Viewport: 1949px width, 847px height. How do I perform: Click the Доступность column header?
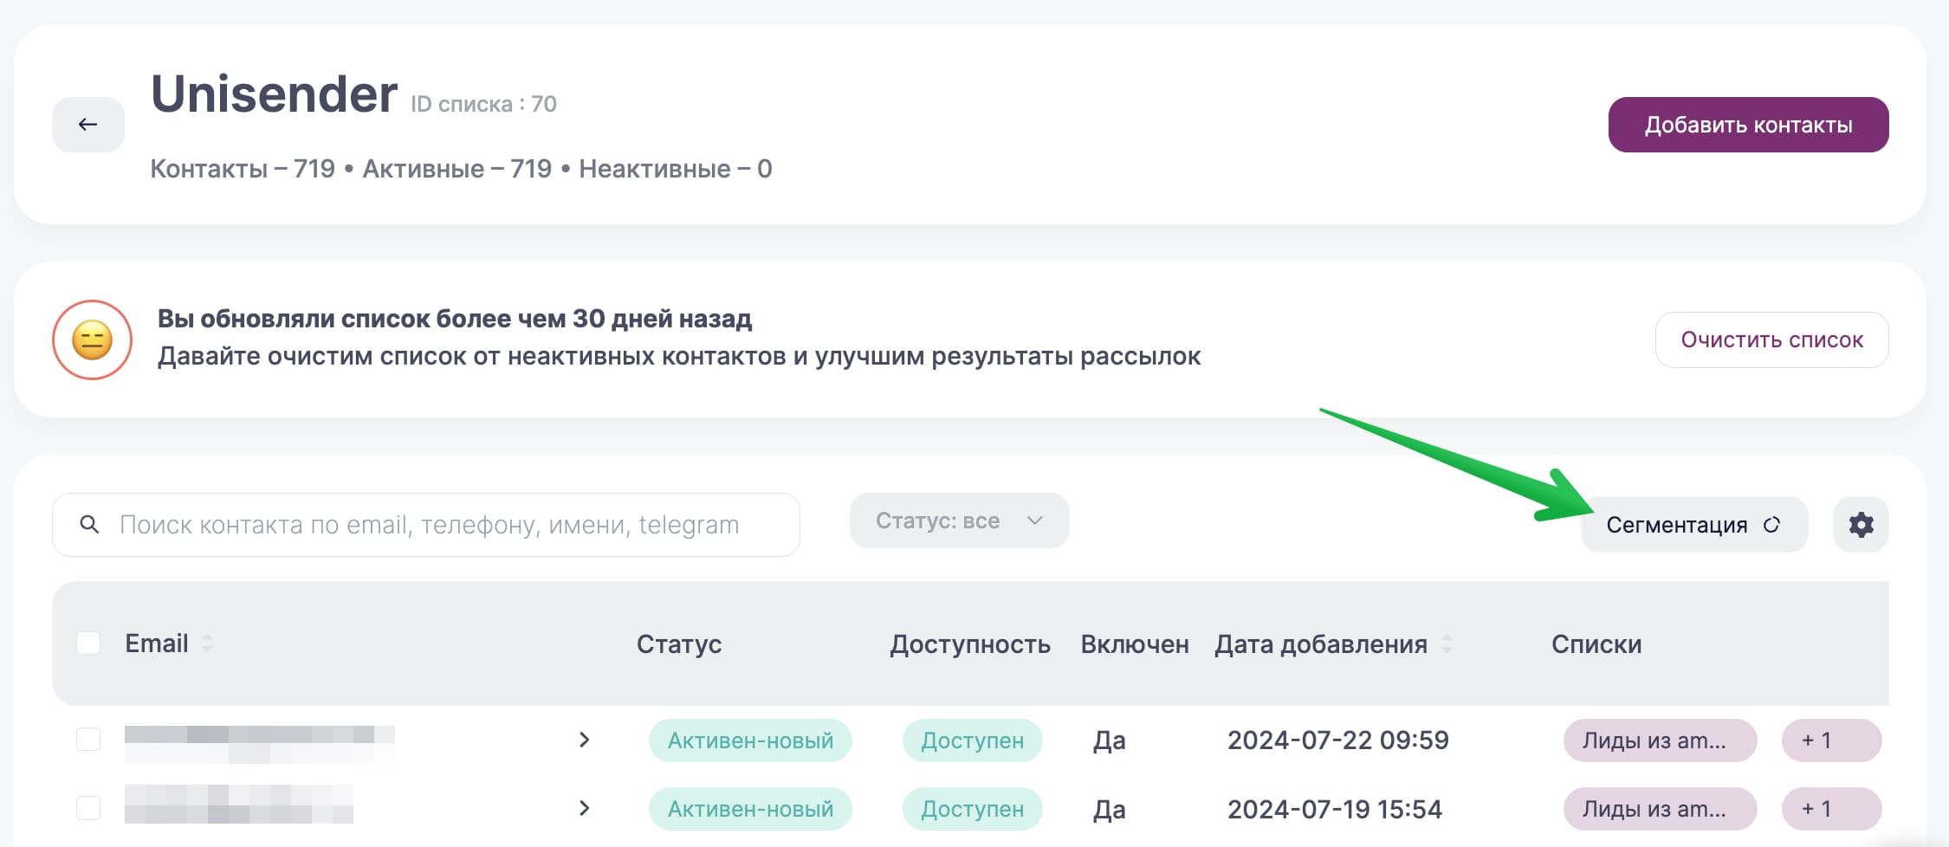point(970,644)
